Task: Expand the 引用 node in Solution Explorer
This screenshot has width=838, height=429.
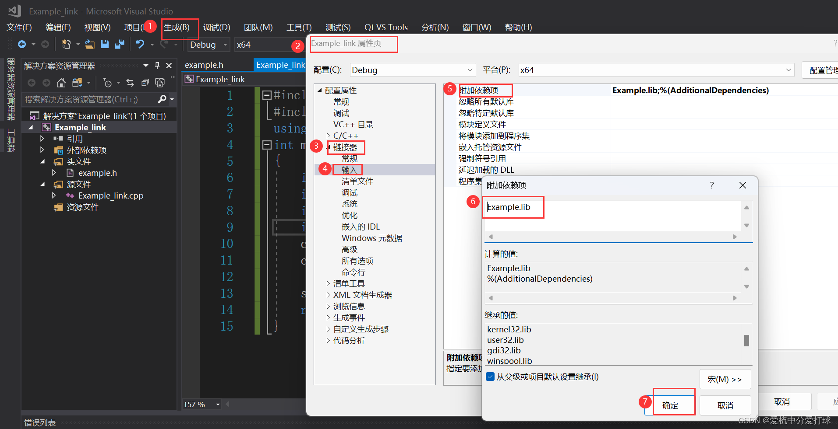Action: click(42, 139)
